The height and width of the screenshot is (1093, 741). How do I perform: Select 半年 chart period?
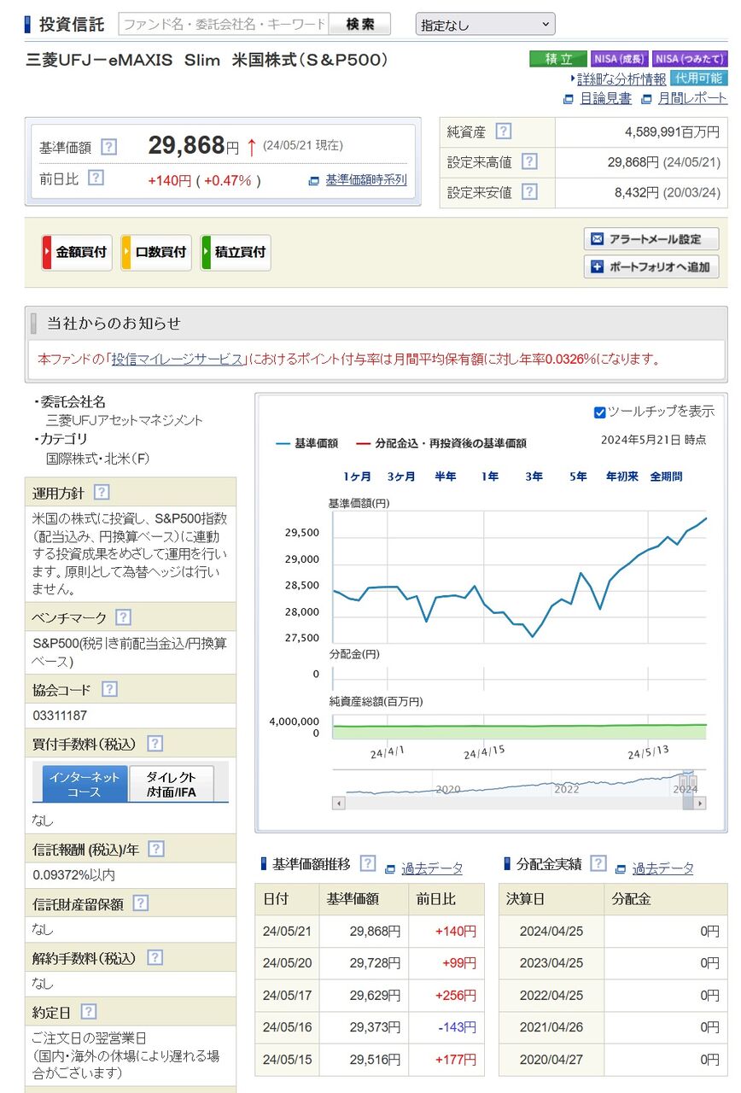coord(445,476)
